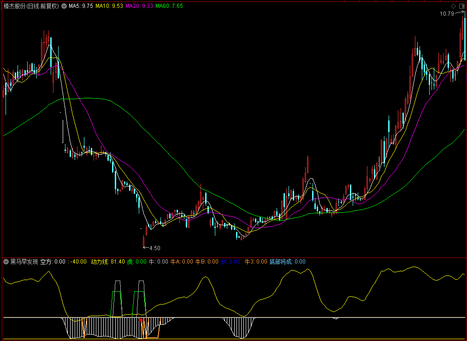Click the diamond icon at chart top-right
The width and height of the screenshot is (467, 341).
453,6
